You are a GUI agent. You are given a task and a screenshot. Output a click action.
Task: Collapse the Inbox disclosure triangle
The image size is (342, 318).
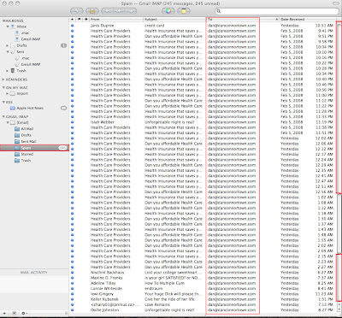click(x=8, y=26)
